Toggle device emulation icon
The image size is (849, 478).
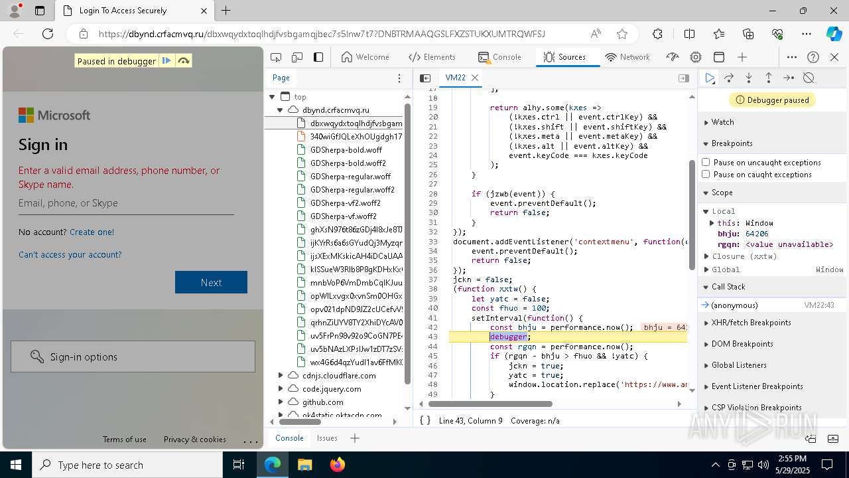pyautogui.click(x=297, y=57)
